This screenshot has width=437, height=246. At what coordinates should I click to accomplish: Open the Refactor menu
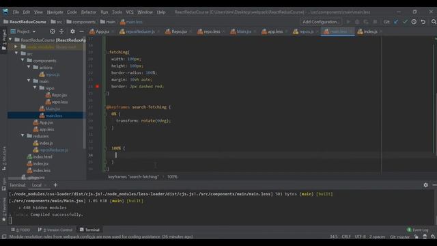point(89,12)
